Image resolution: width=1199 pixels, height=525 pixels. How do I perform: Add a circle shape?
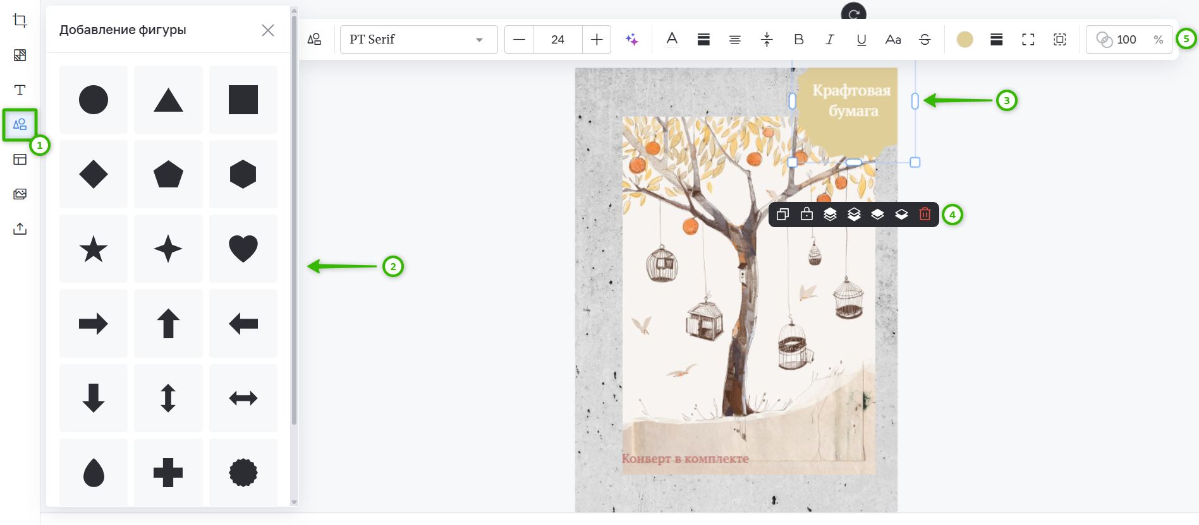pyautogui.click(x=94, y=100)
